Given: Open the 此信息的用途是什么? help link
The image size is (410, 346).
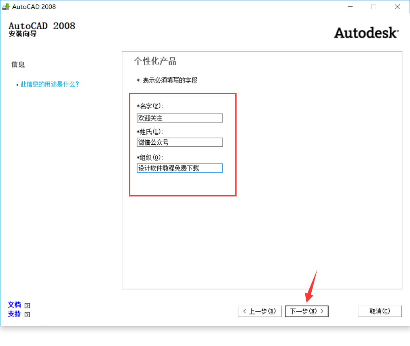Looking at the screenshot, I should [50, 84].
